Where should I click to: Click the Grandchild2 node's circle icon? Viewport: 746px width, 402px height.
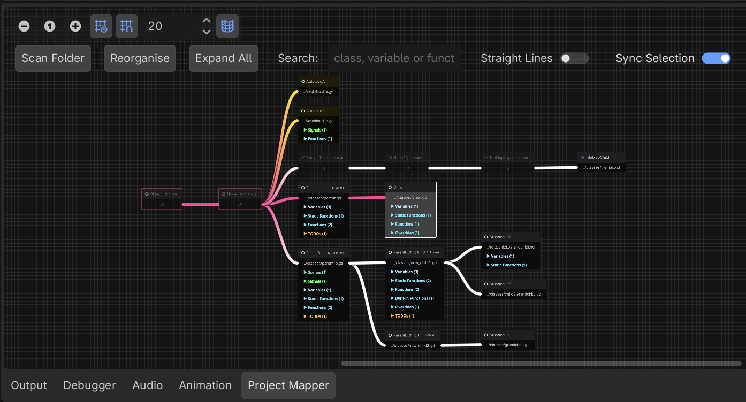pyautogui.click(x=486, y=237)
